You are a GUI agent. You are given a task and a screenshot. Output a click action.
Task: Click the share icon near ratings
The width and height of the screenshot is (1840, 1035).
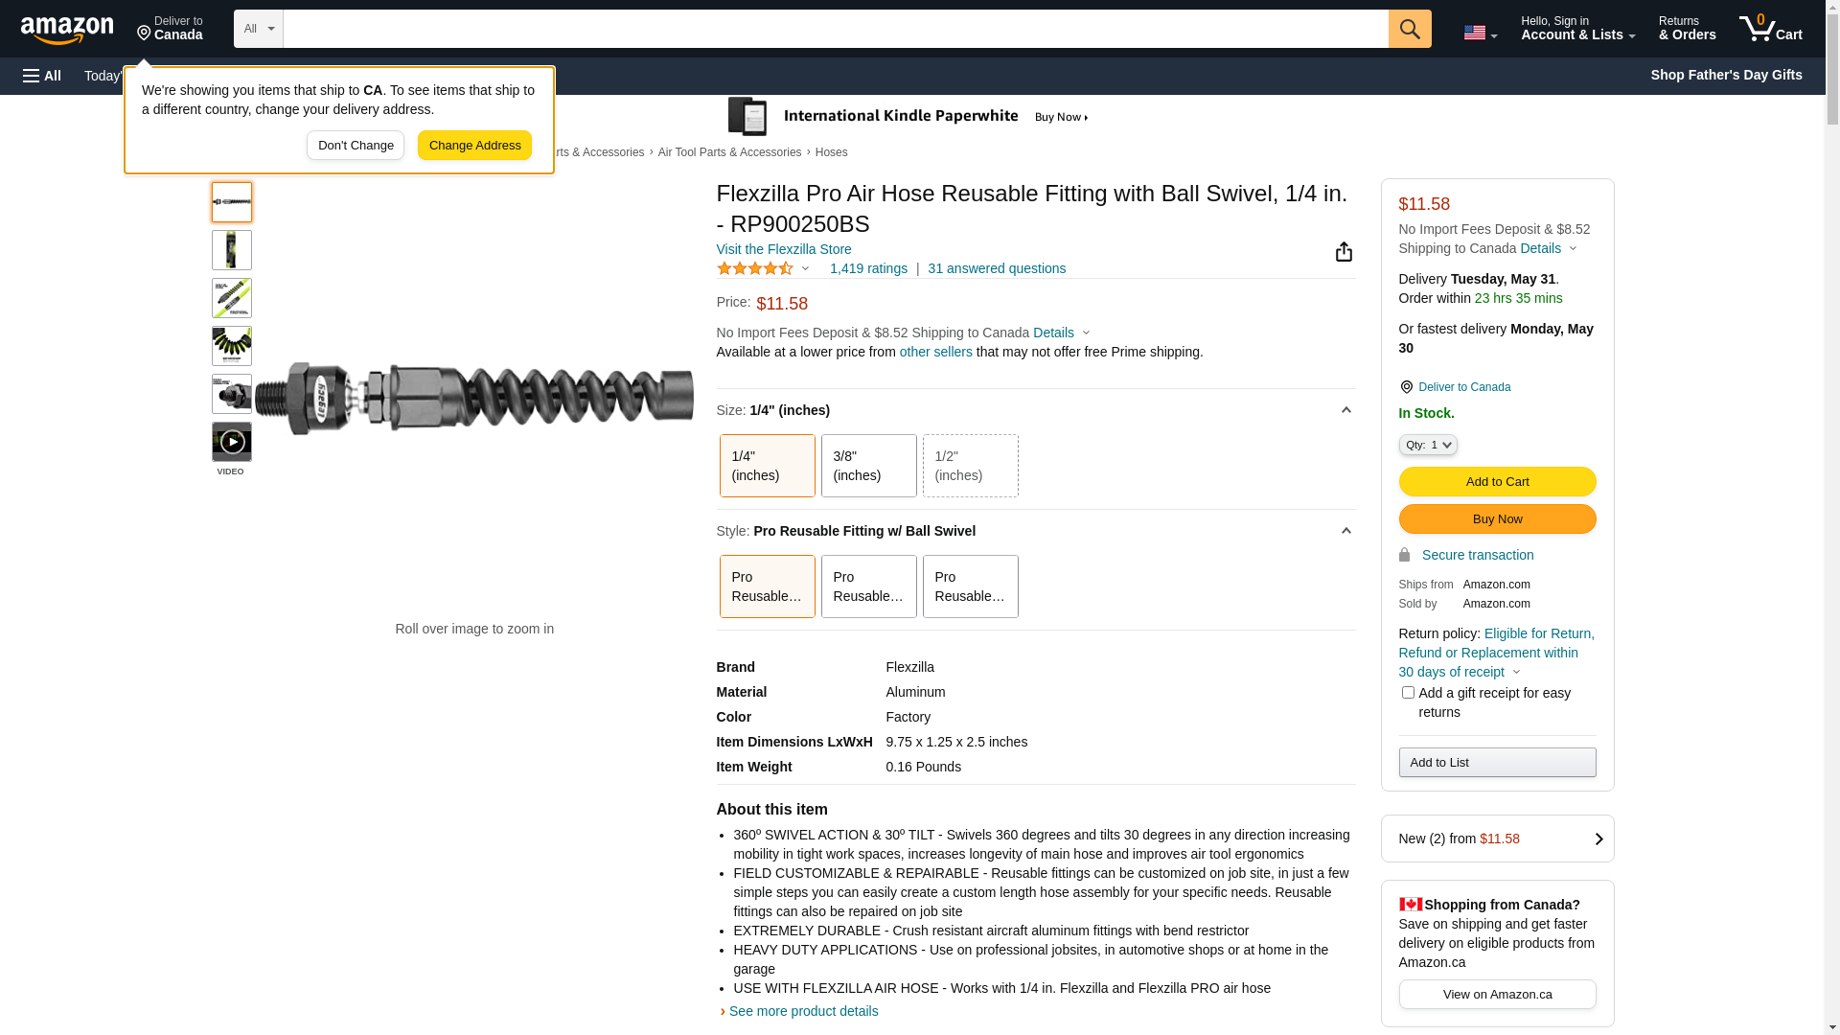coord(1344,252)
